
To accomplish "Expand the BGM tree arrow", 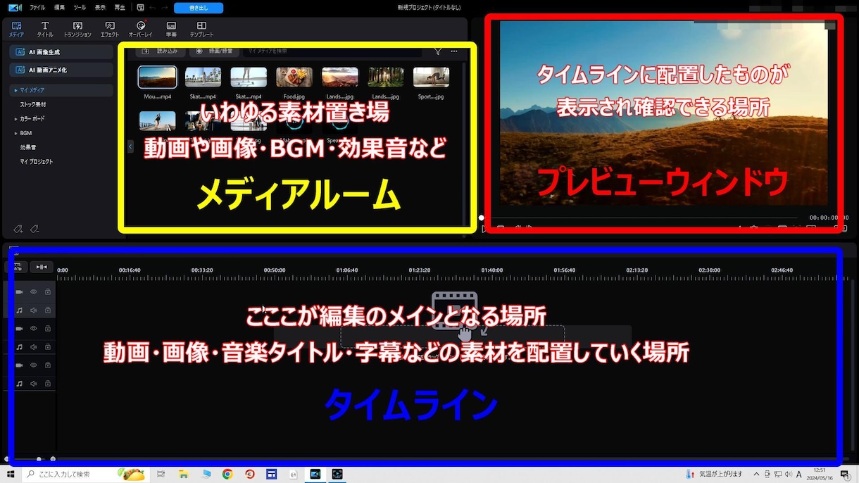I will click(15, 132).
